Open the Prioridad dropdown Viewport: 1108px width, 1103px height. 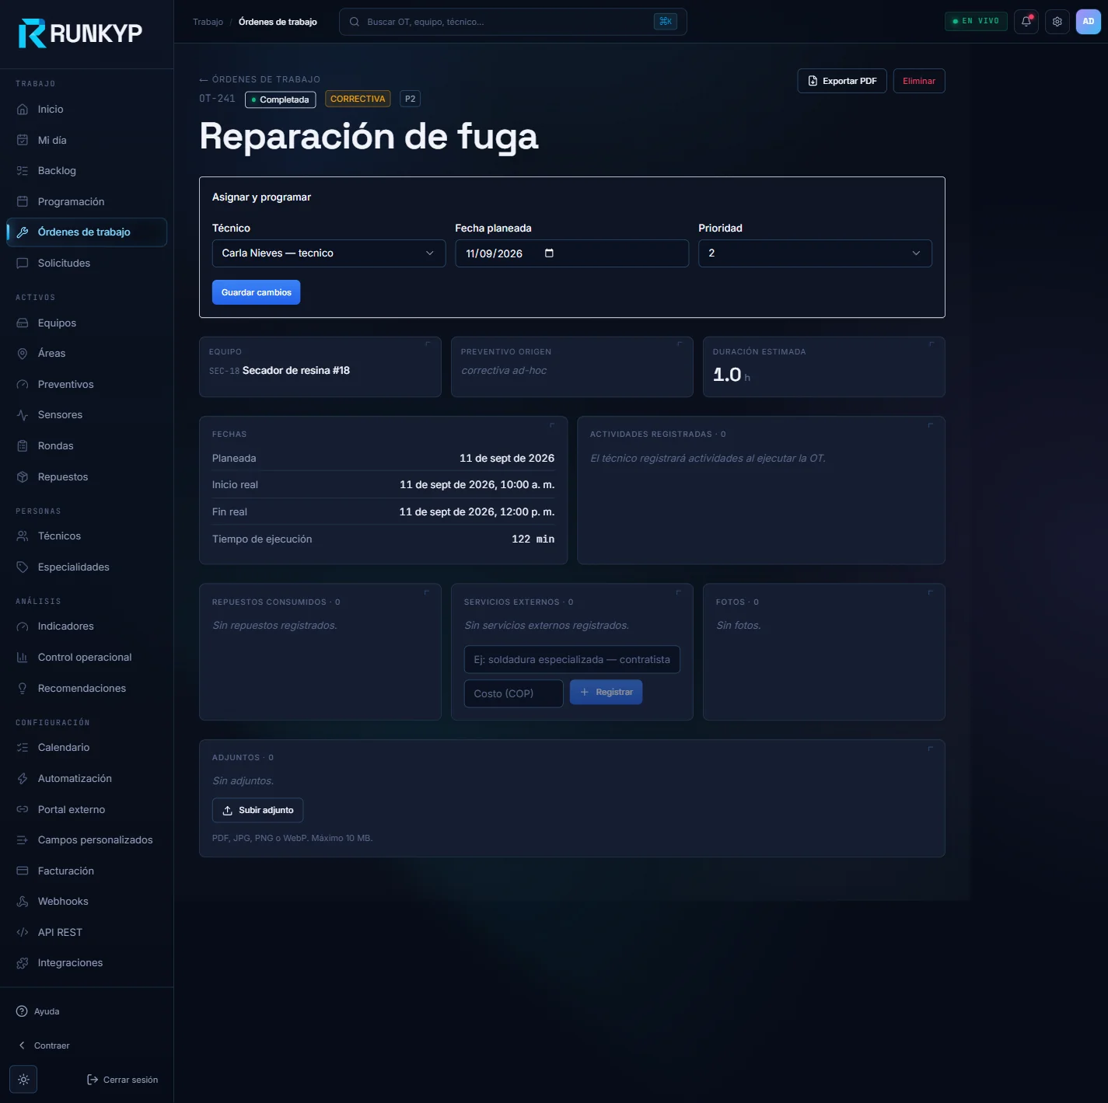tap(815, 253)
